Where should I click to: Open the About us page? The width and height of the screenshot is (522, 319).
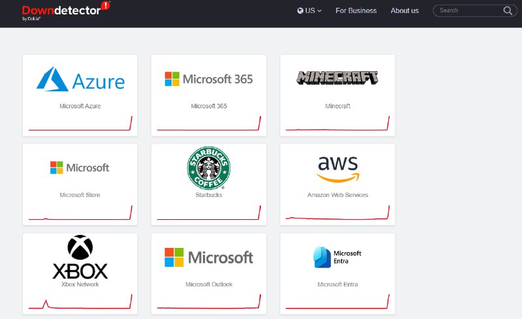405,10
